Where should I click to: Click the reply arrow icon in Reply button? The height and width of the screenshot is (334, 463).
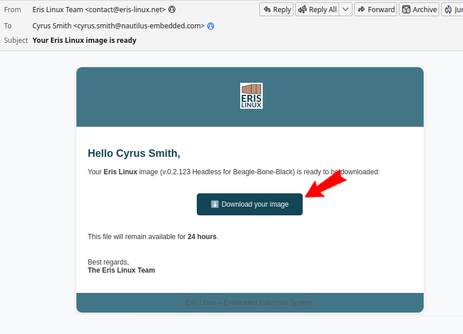pos(267,9)
